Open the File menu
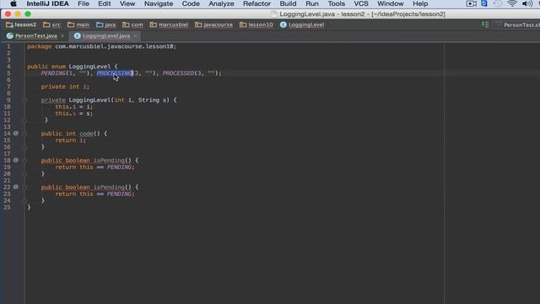 [84, 3]
